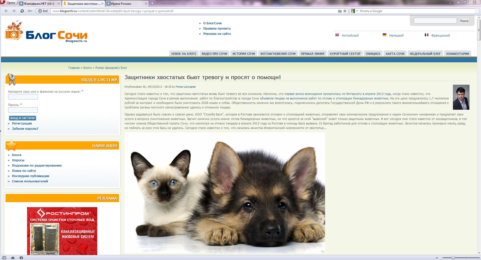Adjust the page zoom slider
The image size is (481, 260).
461,258
